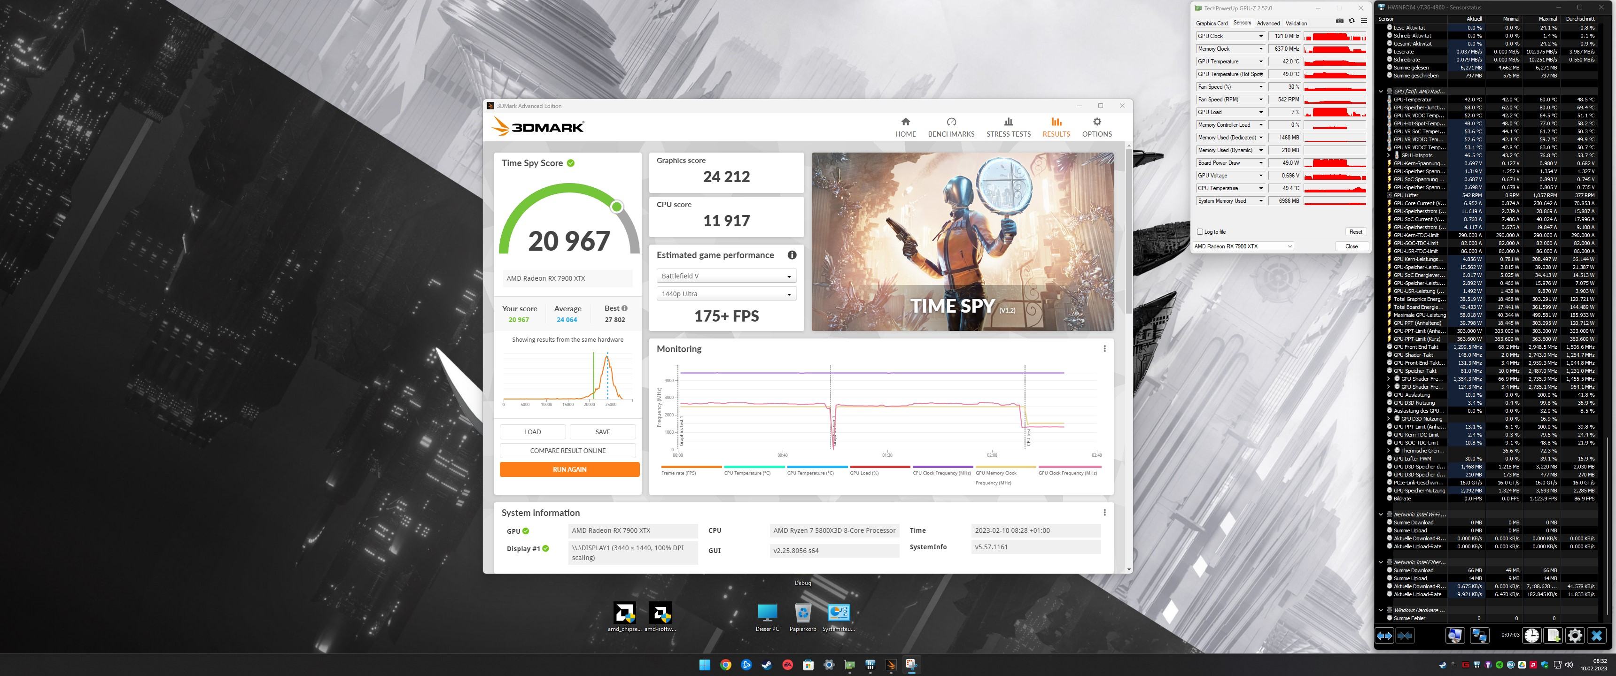The image size is (1616, 676).
Task: Open the 1440p Ultra resolution dropdown
Action: pos(726,294)
